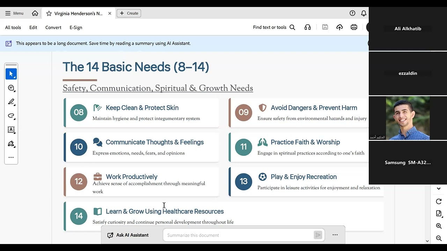Click the Save floppy disk icon
The image size is (447, 251).
click(325, 27)
